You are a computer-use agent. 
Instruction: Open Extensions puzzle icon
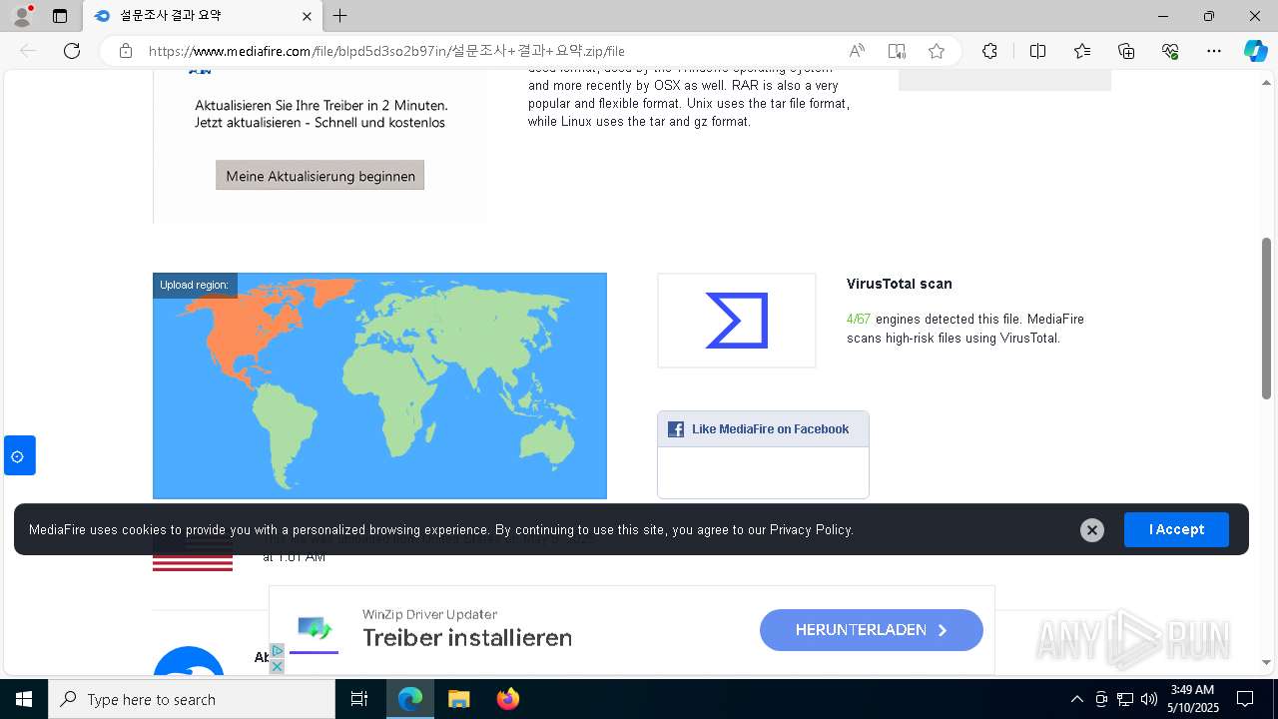[x=989, y=51]
